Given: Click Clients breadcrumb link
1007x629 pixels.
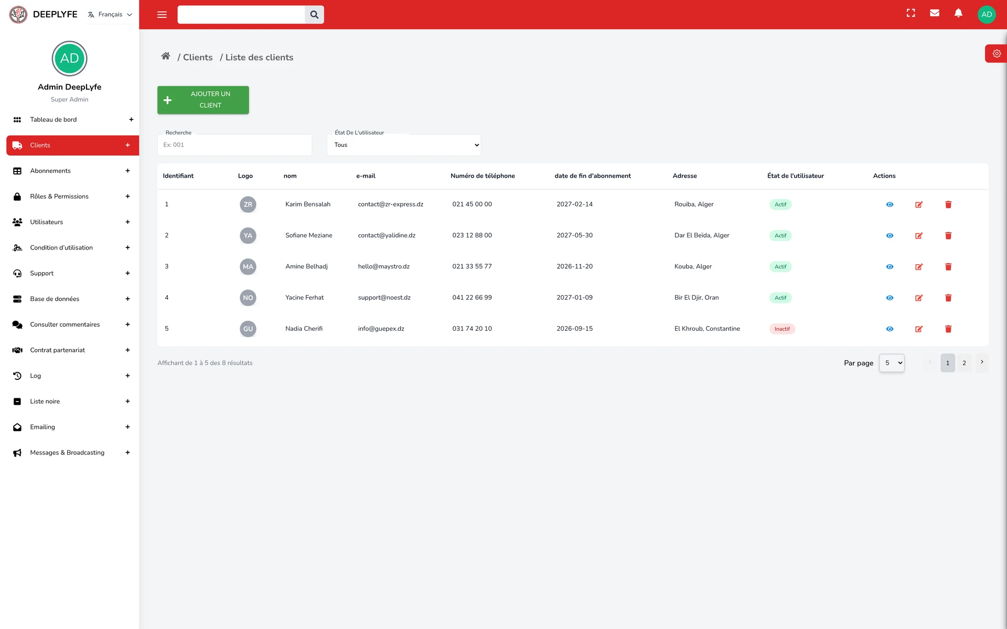Looking at the screenshot, I should (x=198, y=57).
